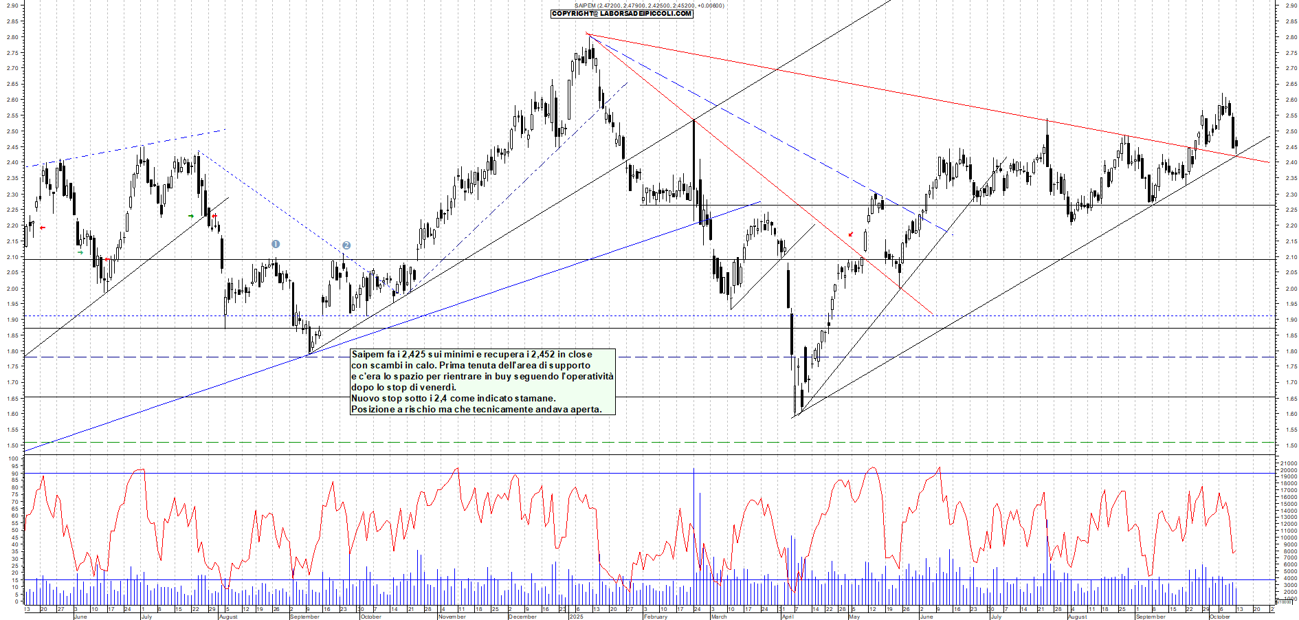Click the dark green arrow near the trendline break
1299x620 pixels.
click(x=191, y=217)
